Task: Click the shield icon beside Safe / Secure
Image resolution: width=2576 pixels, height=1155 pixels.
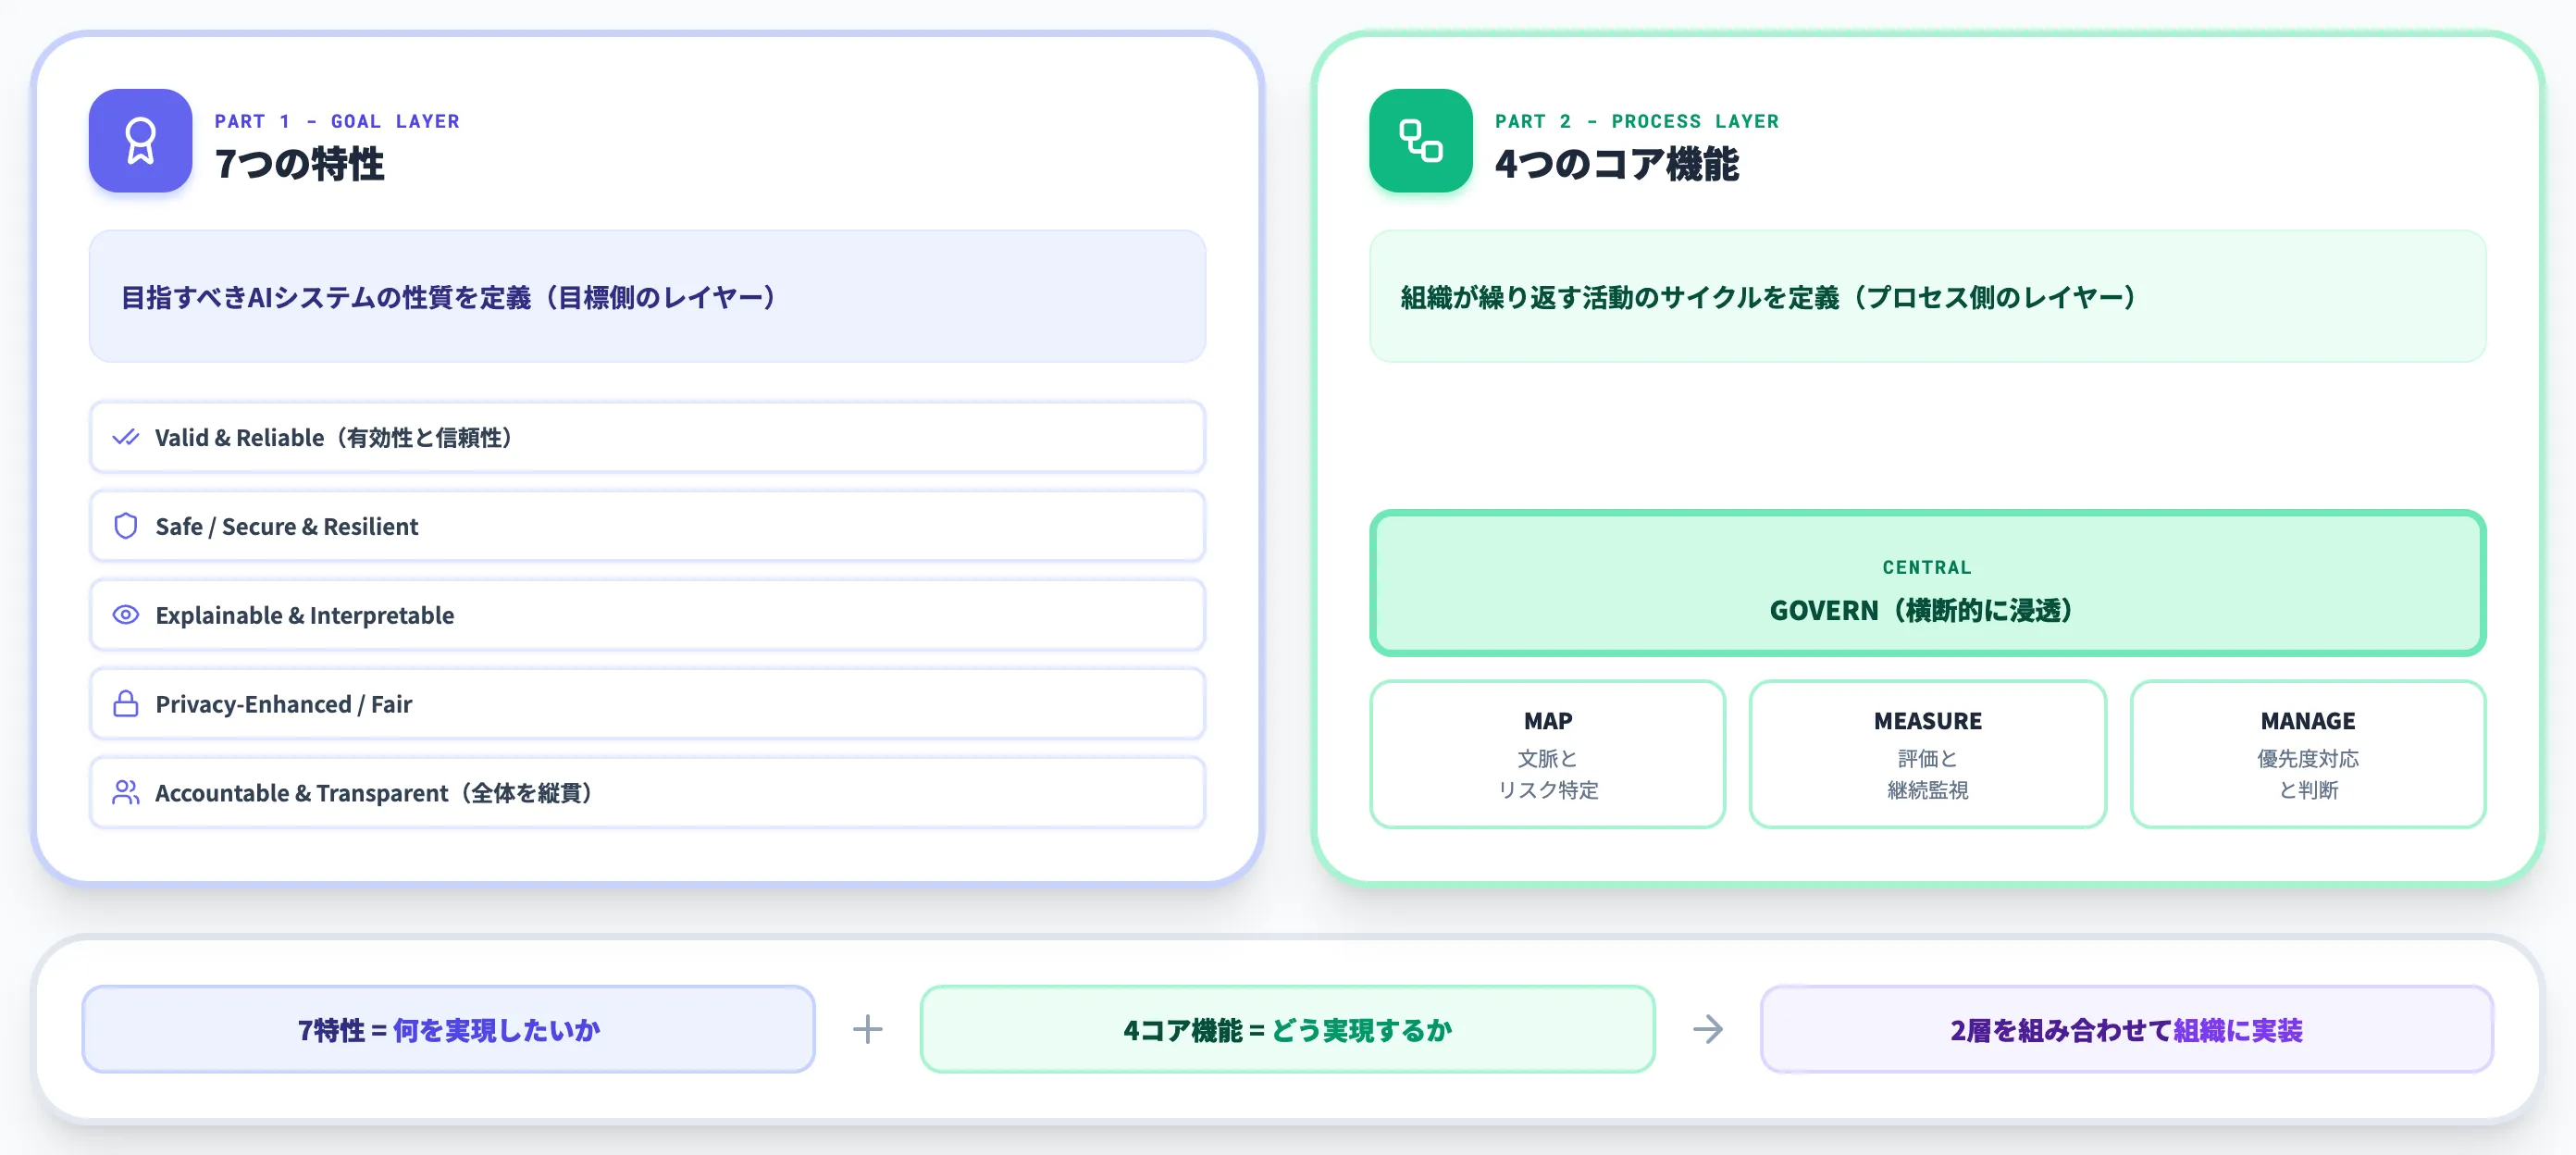Action: click(126, 526)
